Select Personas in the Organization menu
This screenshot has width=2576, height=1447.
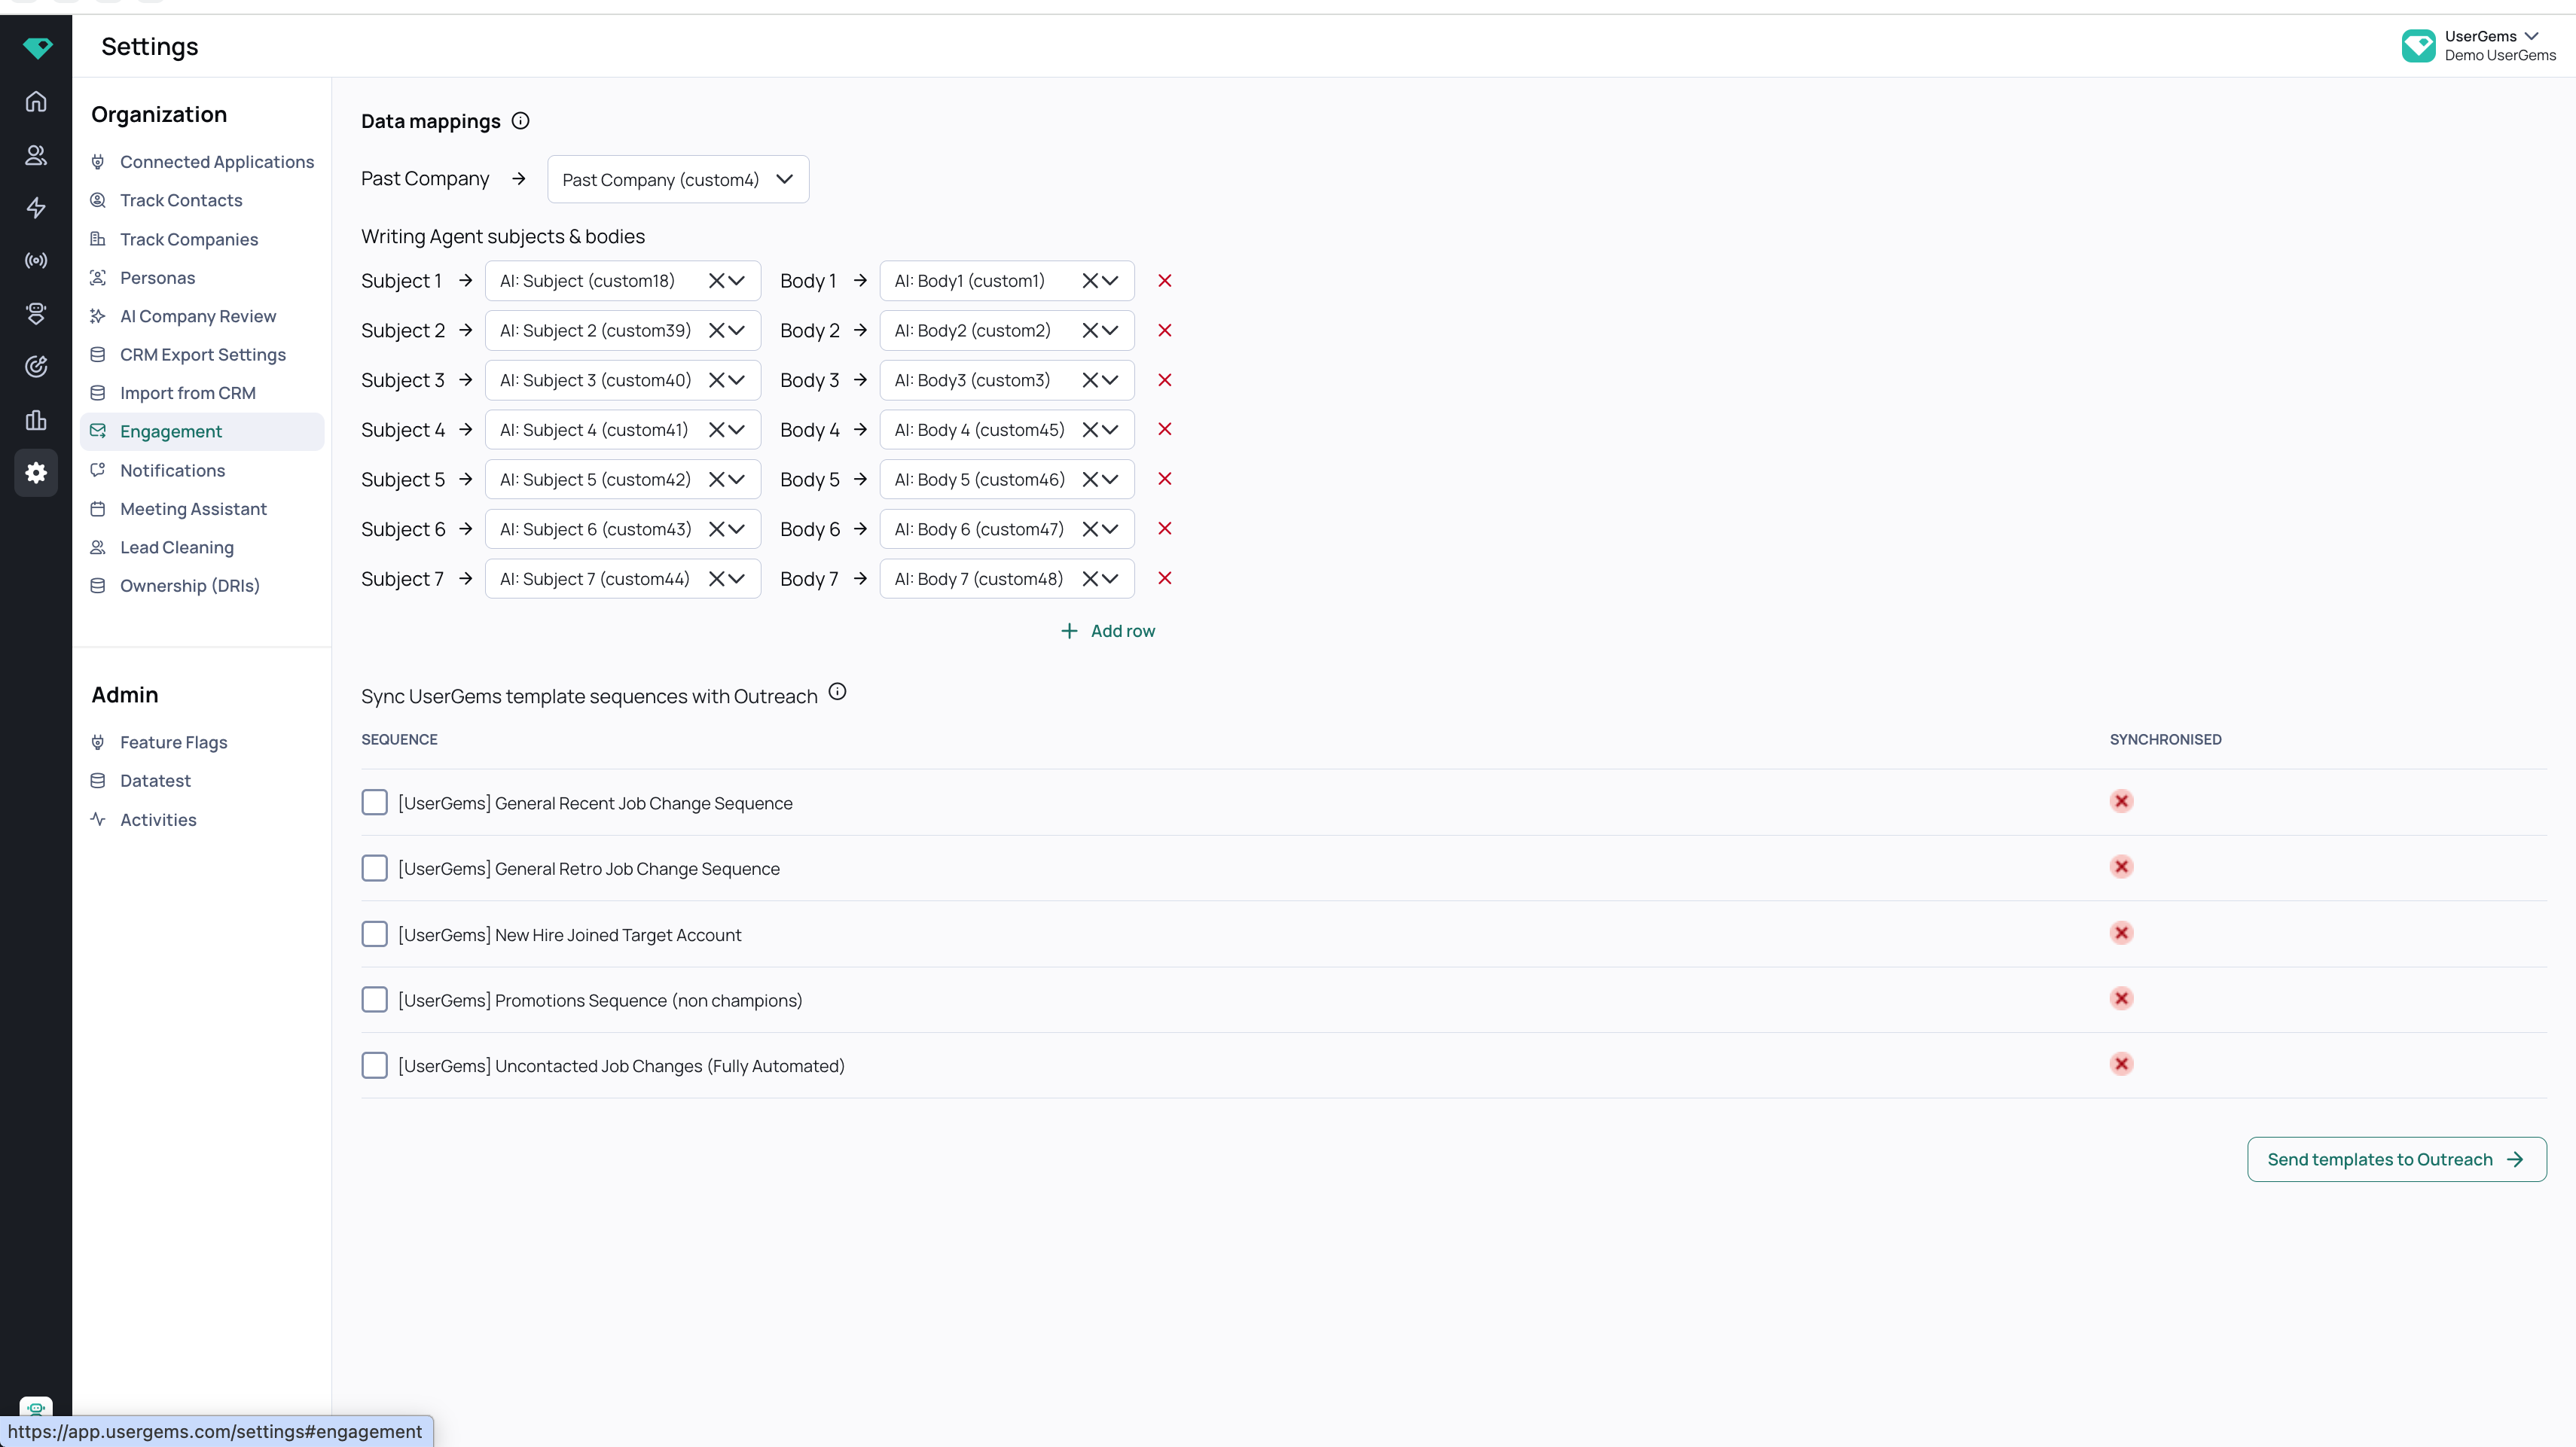202,278
